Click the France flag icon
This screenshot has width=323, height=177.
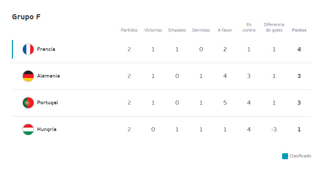pyautogui.click(x=28, y=49)
